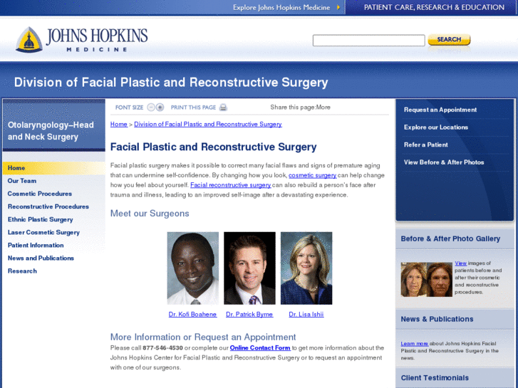This screenshot has height=388, width=518.
Task: Go to Cosmetic Procedures section
Action: 40,194
